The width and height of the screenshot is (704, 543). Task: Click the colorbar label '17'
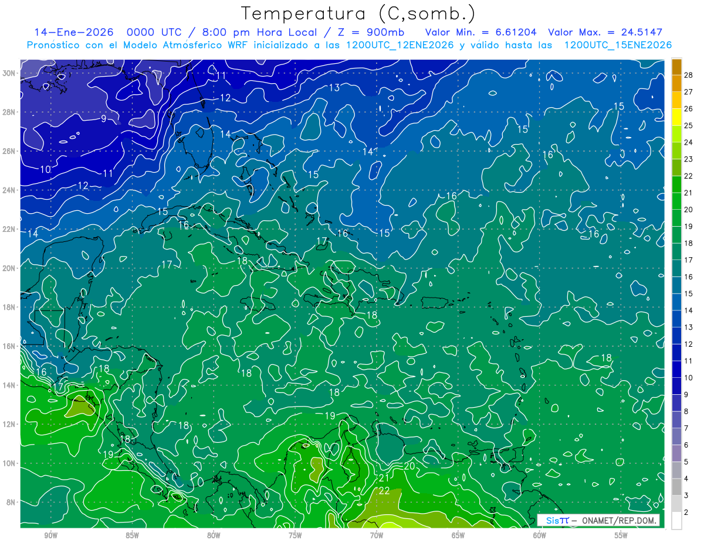click(689, 259)
